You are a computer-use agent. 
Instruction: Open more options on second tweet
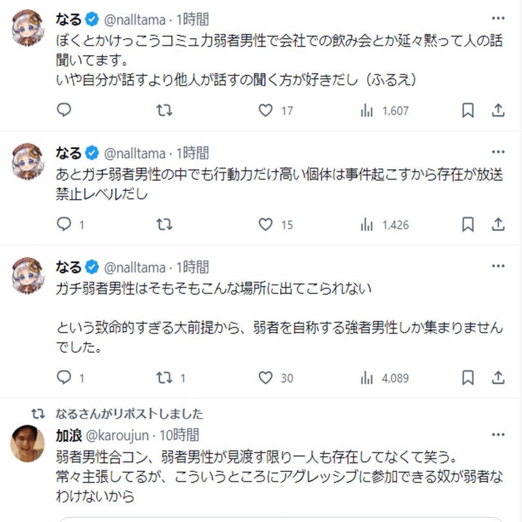point(498,152)
